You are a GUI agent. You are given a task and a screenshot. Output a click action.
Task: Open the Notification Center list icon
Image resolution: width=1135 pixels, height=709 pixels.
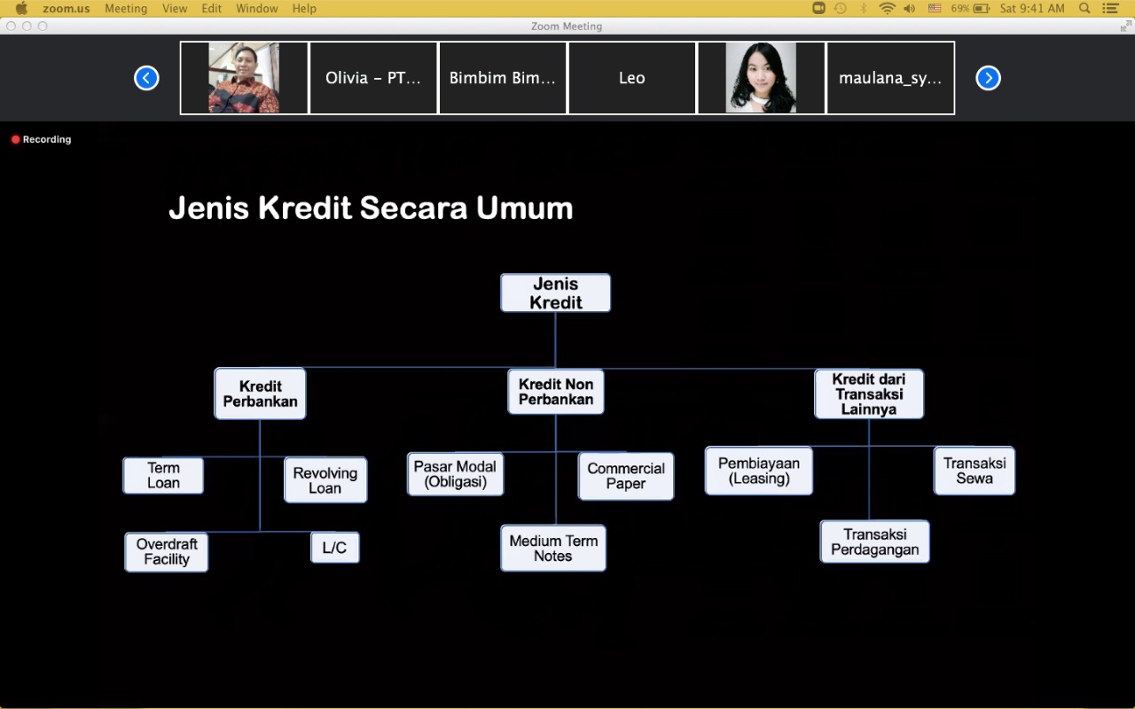[x=1111, y=8]
